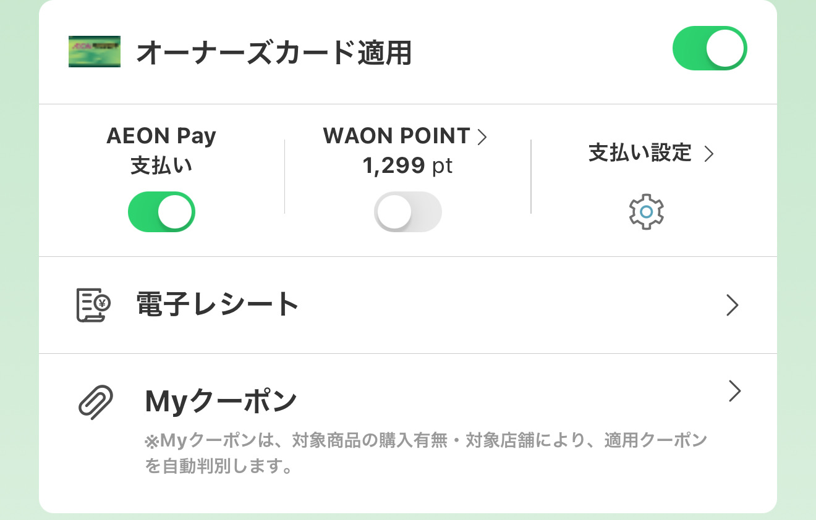Disable the オーナーズカード適用 switch
The width and height of the screenshot is (816, 520).
pyautogui.click(x=709, y=48)
